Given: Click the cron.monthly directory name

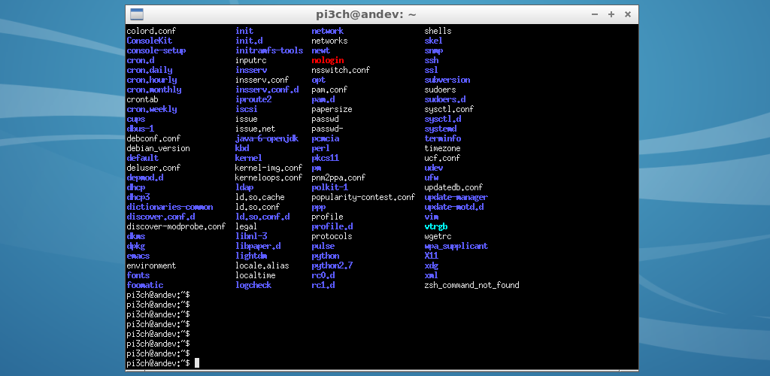Looking at the screenshot, I should pyautogui.click(x=154, y=89).
